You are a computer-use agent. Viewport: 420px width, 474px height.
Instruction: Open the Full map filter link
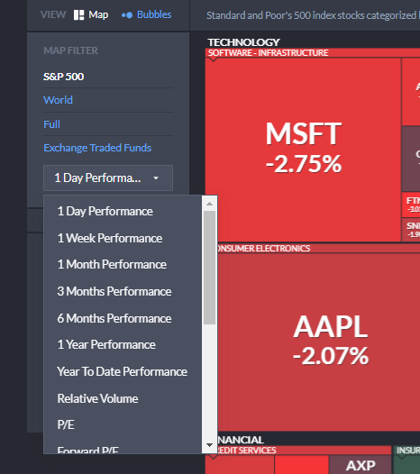[x=51, y=124]
